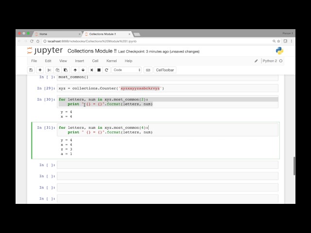Open the File menu

(34, 61)
